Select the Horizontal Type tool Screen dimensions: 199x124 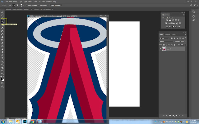2,59
